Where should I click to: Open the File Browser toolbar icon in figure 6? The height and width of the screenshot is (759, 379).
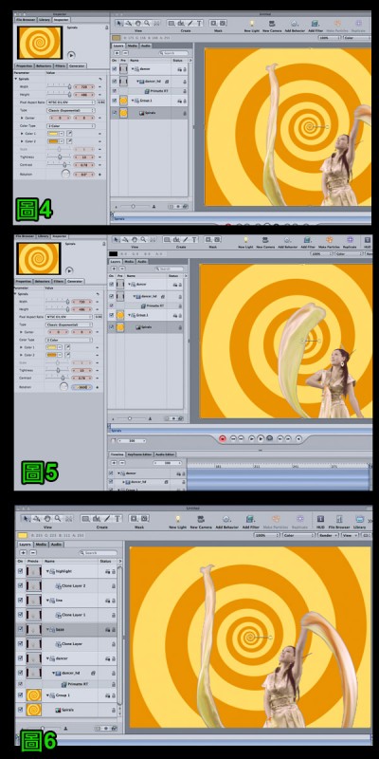click(339, 519)
